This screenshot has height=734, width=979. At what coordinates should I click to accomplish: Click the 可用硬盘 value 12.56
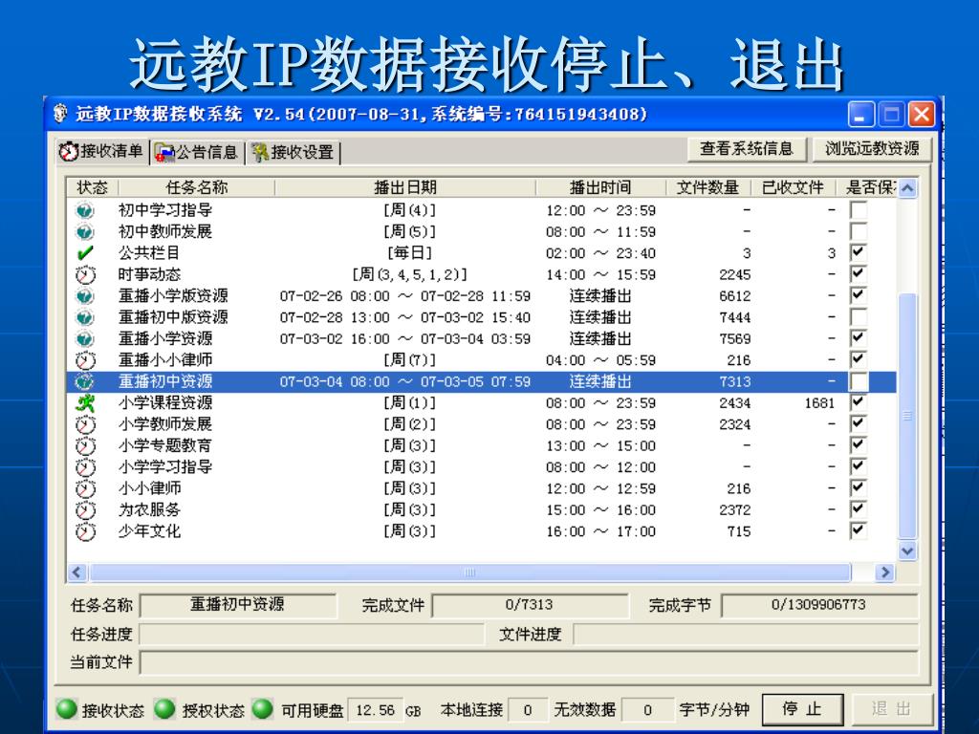(375, 710)
